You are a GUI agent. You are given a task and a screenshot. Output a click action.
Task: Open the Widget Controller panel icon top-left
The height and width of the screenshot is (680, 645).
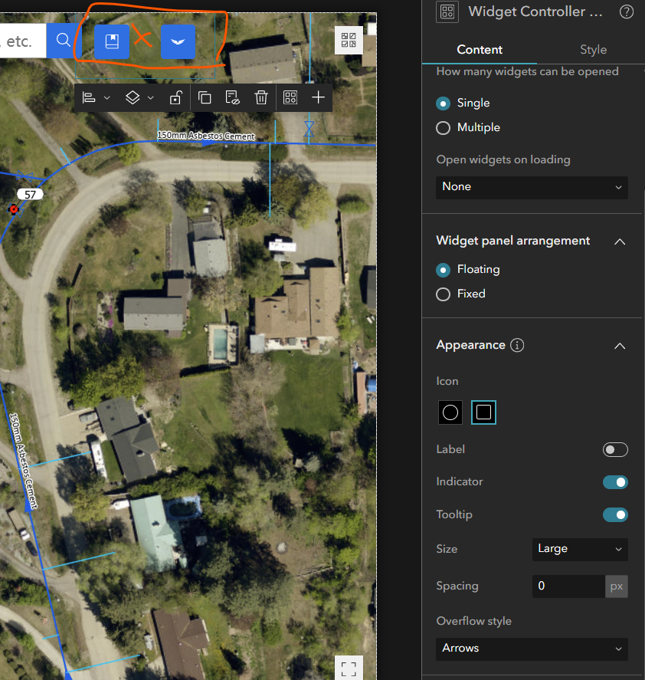pyautogui.click(x=447, y=11)
